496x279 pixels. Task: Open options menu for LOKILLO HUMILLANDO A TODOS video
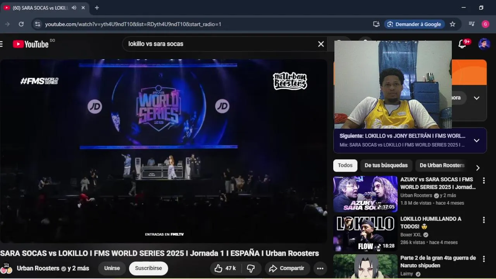click(484, 220)
